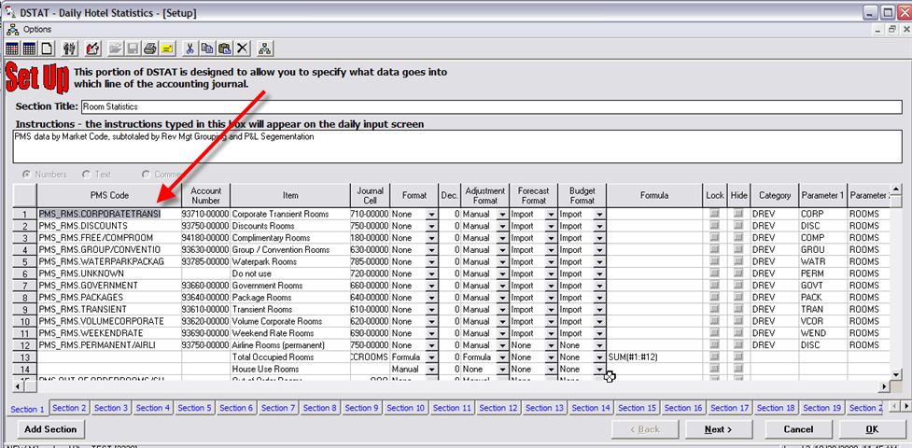
Task: Select row header number 8
Action: (x=24, y=298)
